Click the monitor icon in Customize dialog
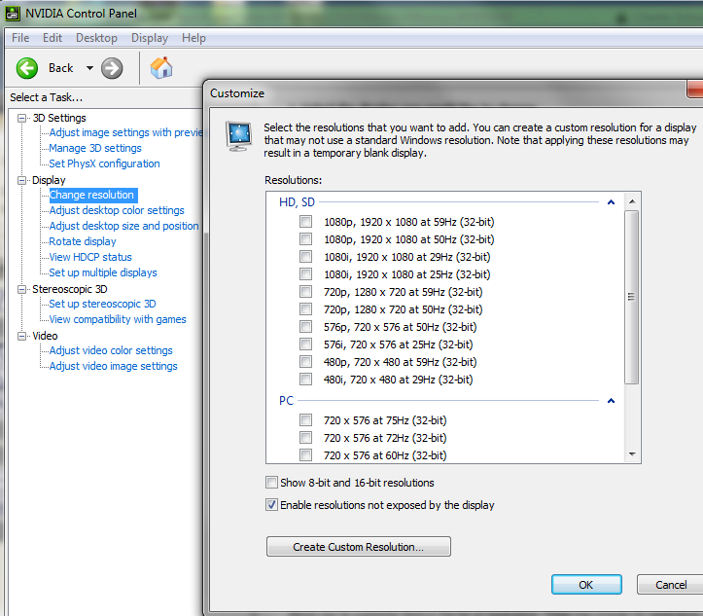 click(x=239, y=136)
